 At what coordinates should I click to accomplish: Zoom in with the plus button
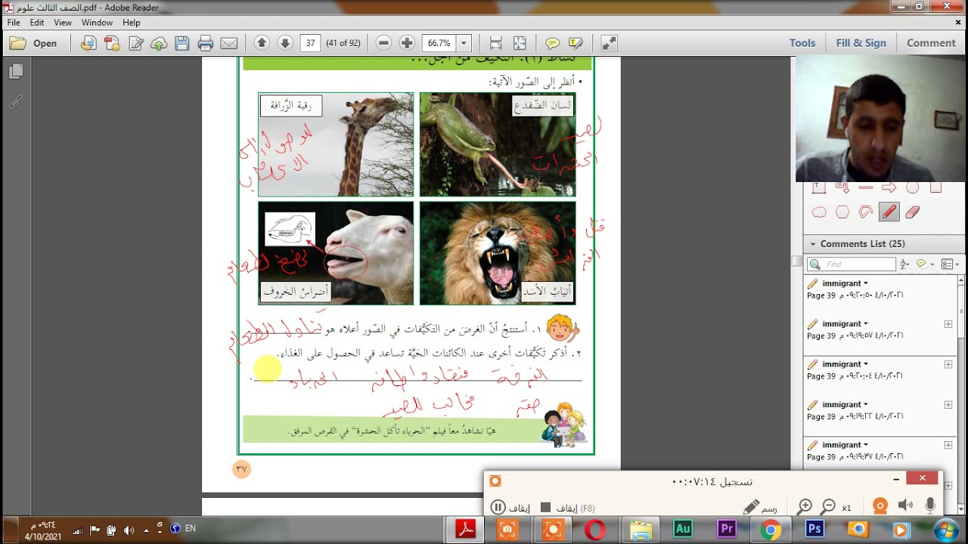pyautogui.click(x=407, y=43)
